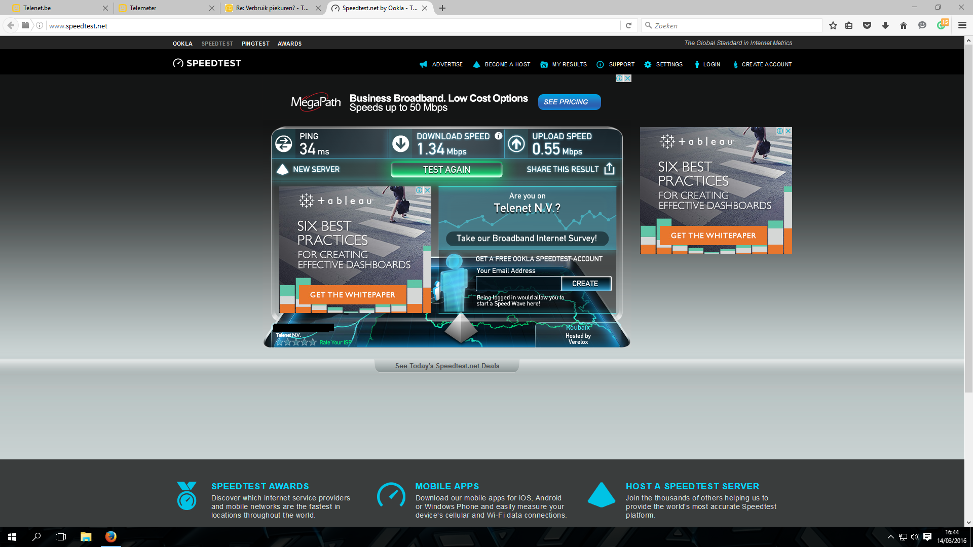The image size is (973, 547).
Task: Open SPEEDTEST AWARDS heading link
Action: [260, 486]
